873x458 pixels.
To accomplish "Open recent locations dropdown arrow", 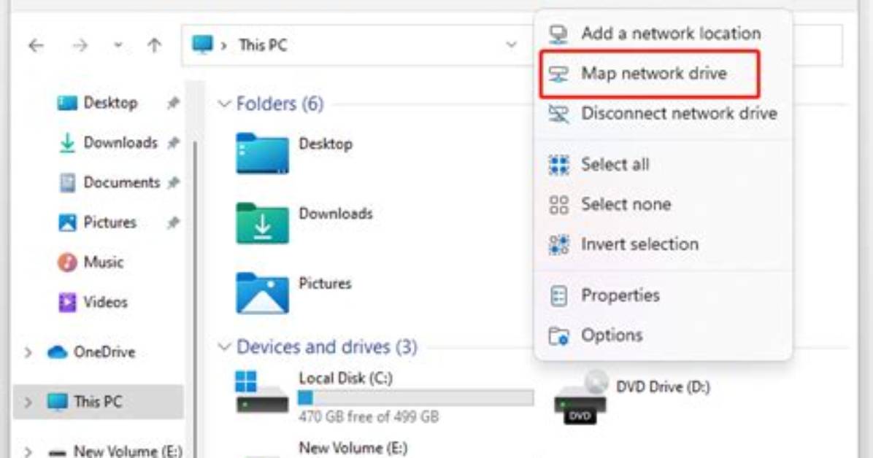I will point(118,45).
